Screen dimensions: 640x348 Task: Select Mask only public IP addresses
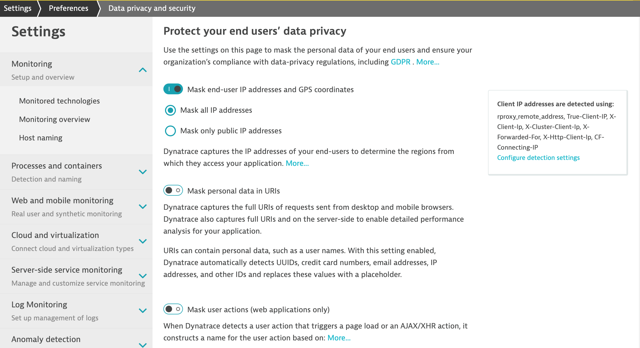(x=170, y=131)
